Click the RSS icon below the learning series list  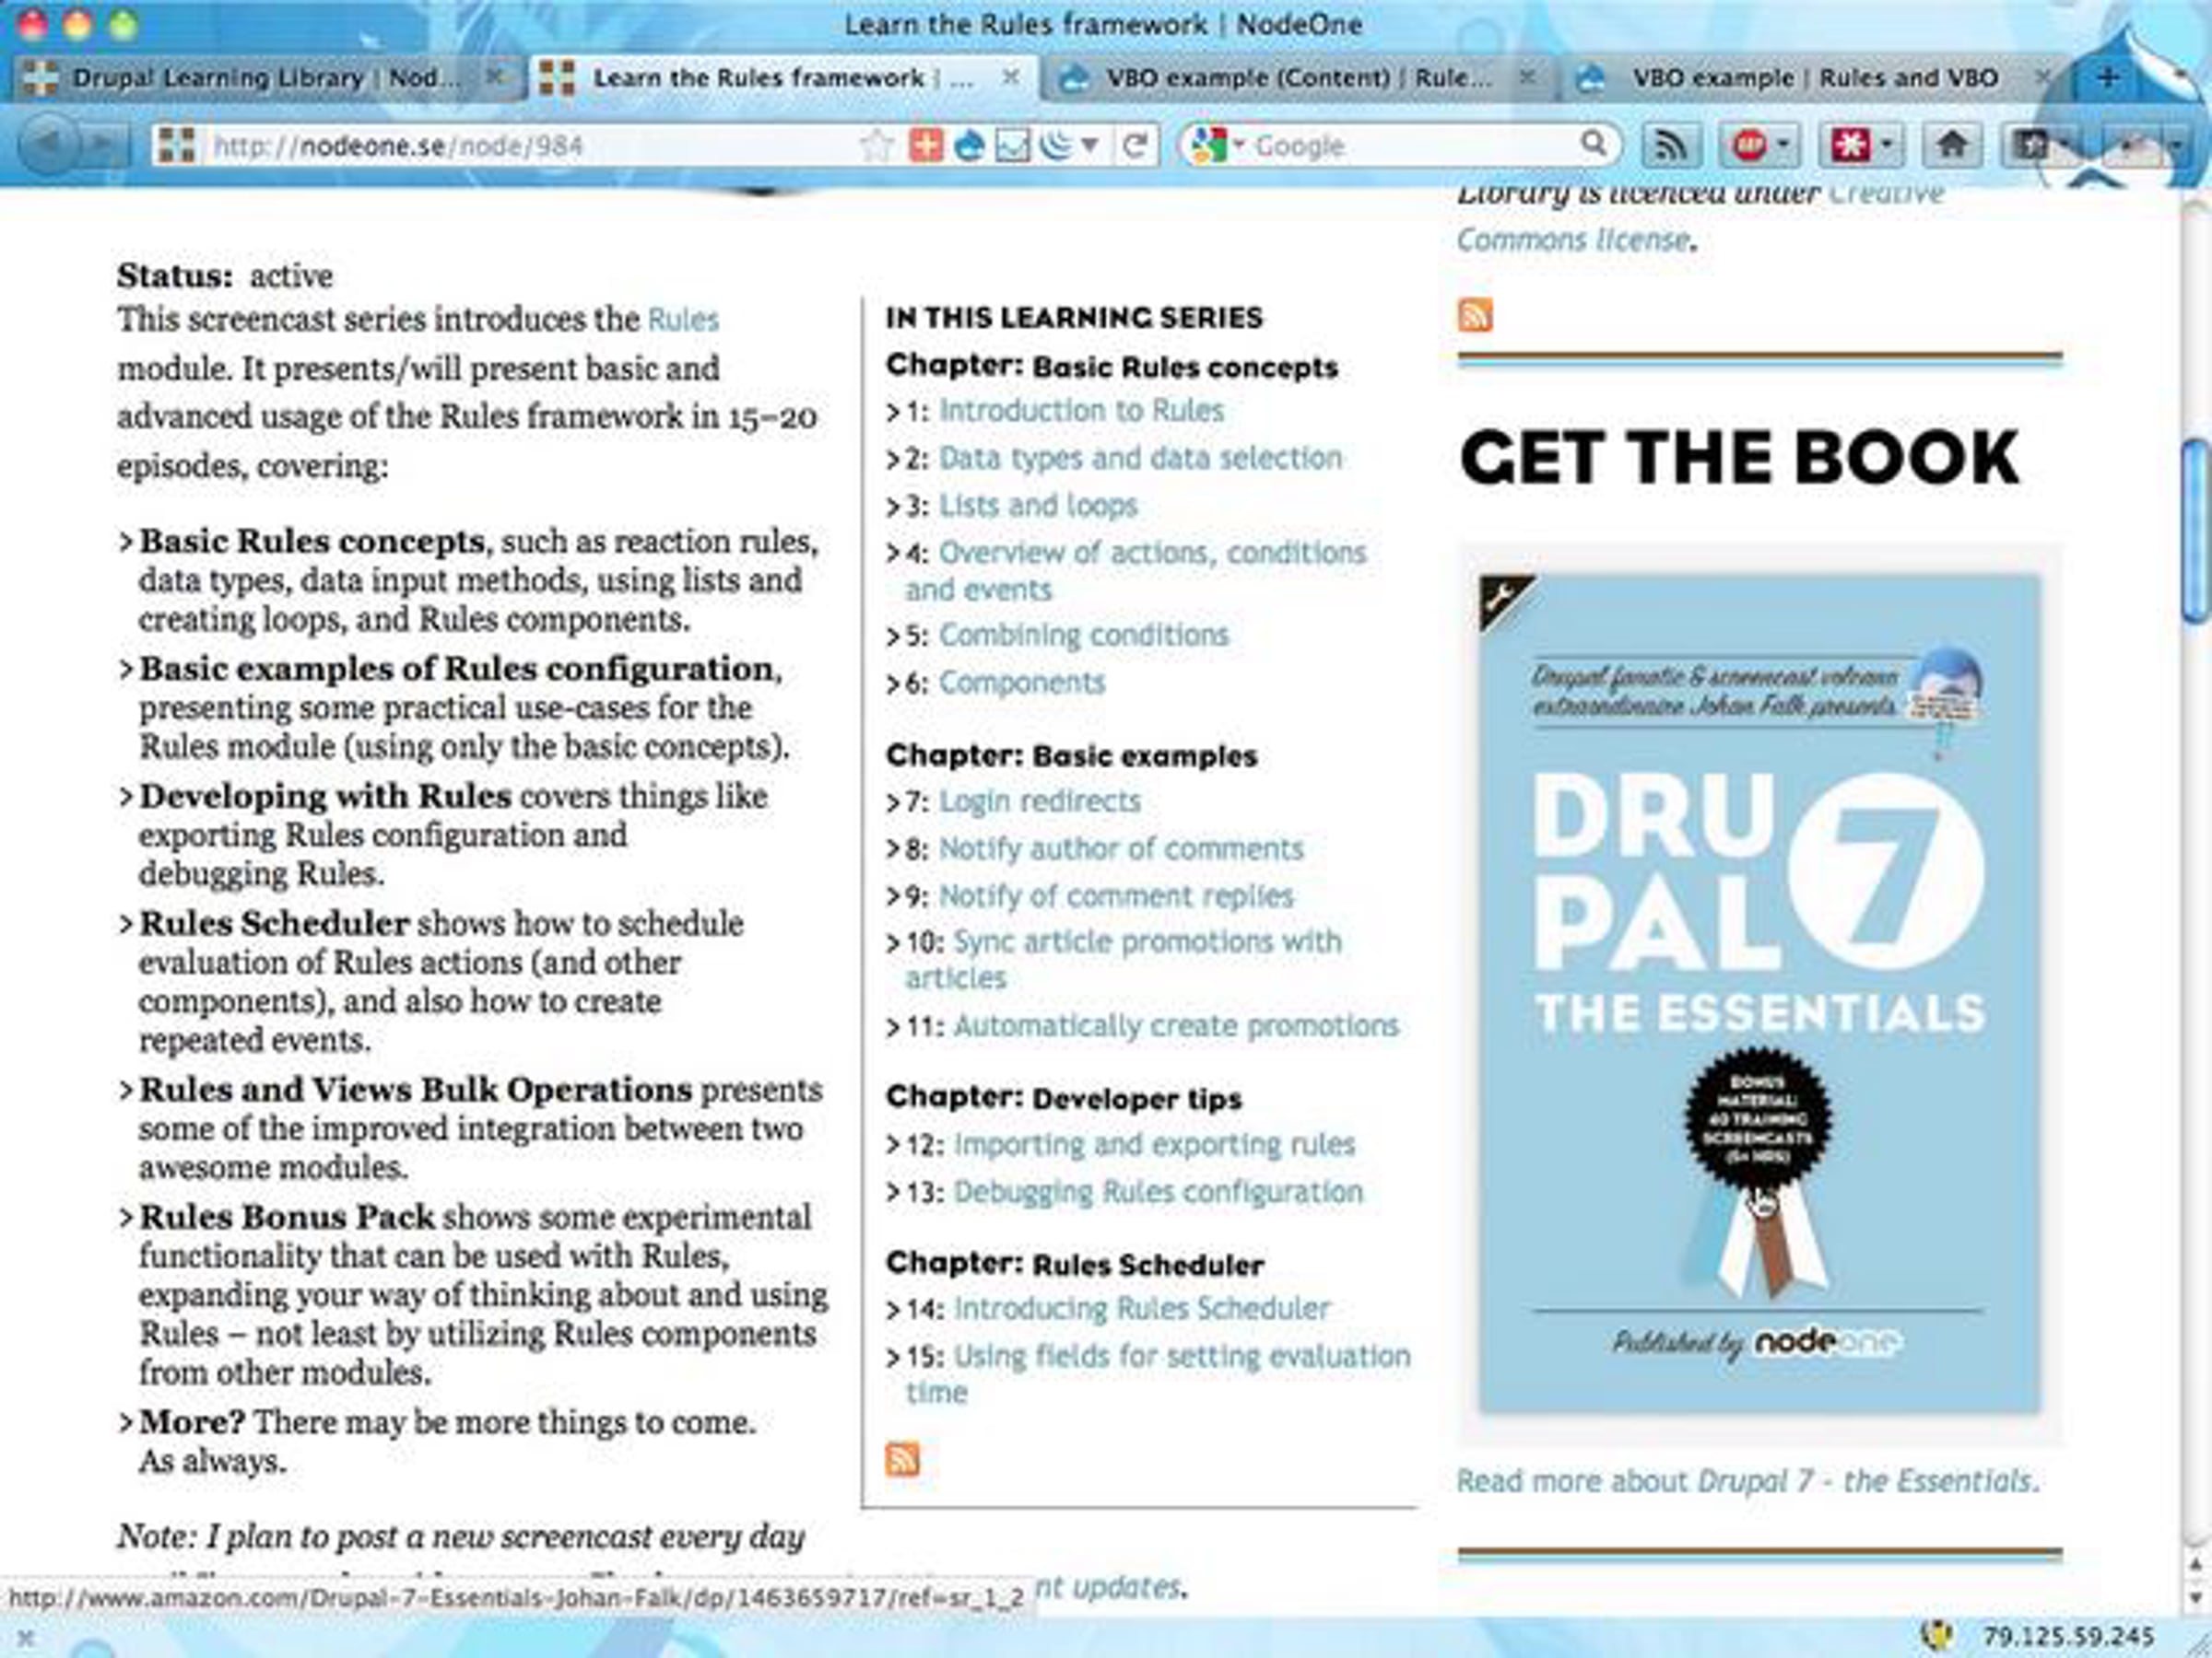[902, 1459]
